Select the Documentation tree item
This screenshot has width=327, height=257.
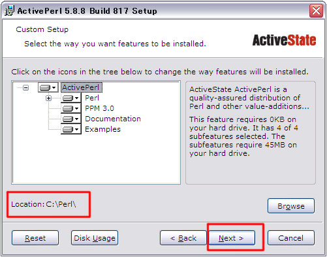coord(113,119)
